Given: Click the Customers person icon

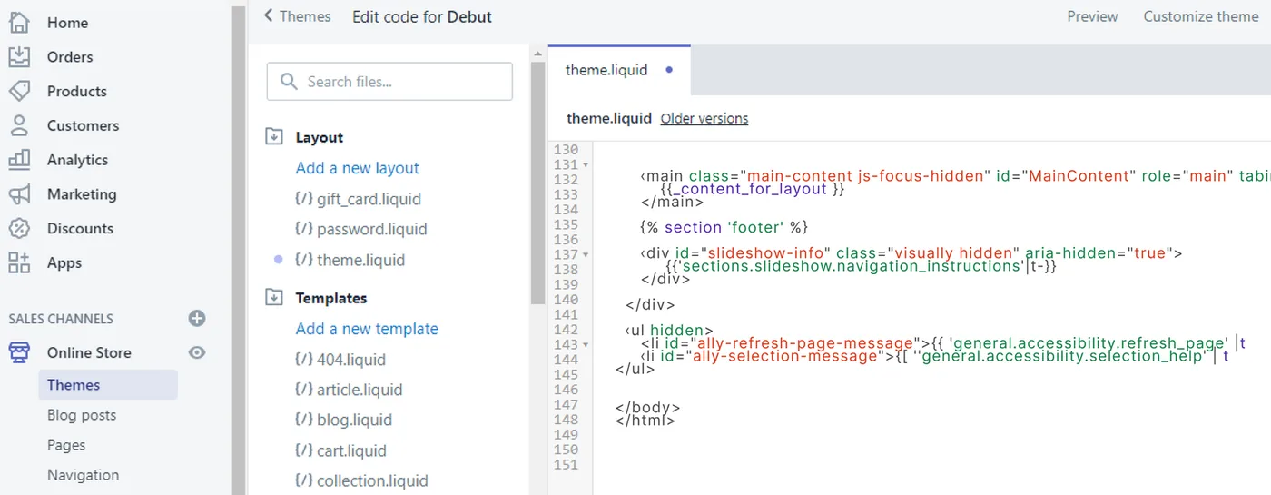Looking at the screenshot, I should click(x=19, y=125).
